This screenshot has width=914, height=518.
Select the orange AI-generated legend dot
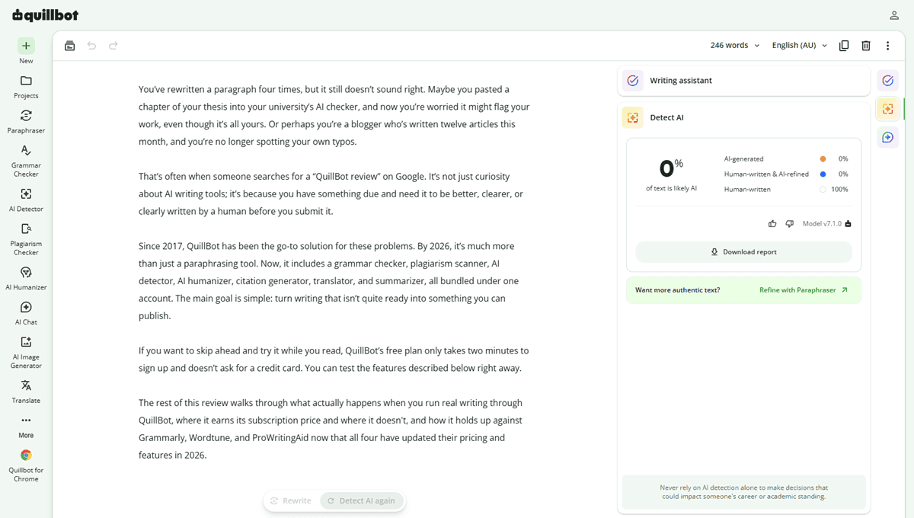[823, 159]
